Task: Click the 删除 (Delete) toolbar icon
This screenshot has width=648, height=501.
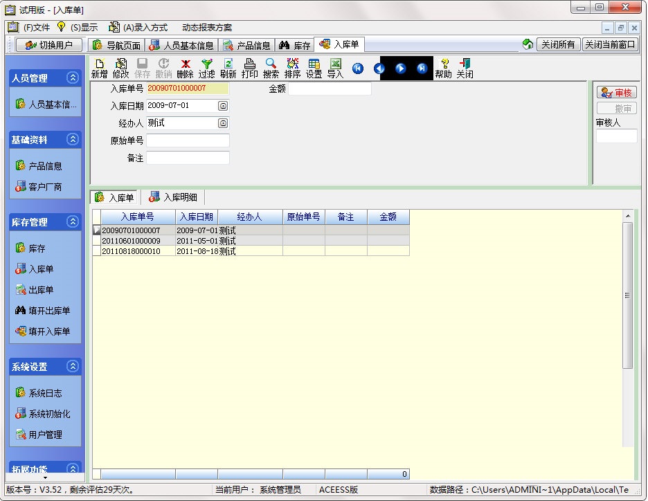Action: point(185,68)
